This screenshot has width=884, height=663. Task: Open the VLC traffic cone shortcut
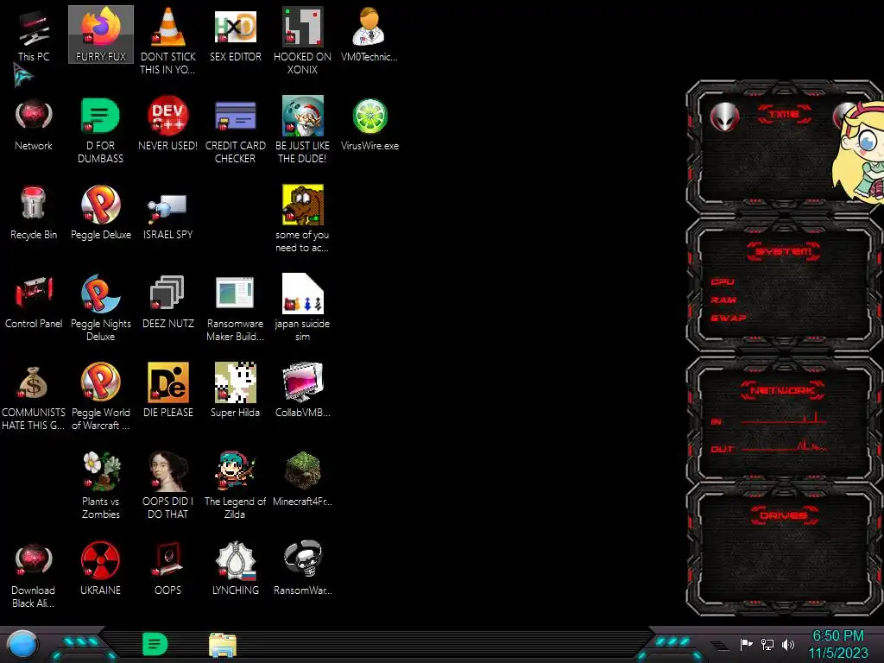point(168,41)
